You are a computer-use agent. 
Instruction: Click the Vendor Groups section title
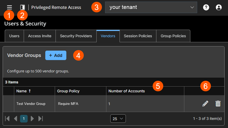coord(24,55)
